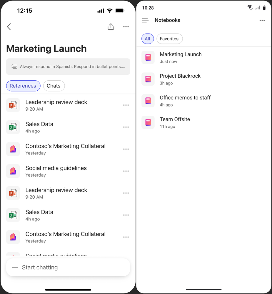Select the All notebooks filter
The width and height of the screenshot is (272, 294).
147,39
